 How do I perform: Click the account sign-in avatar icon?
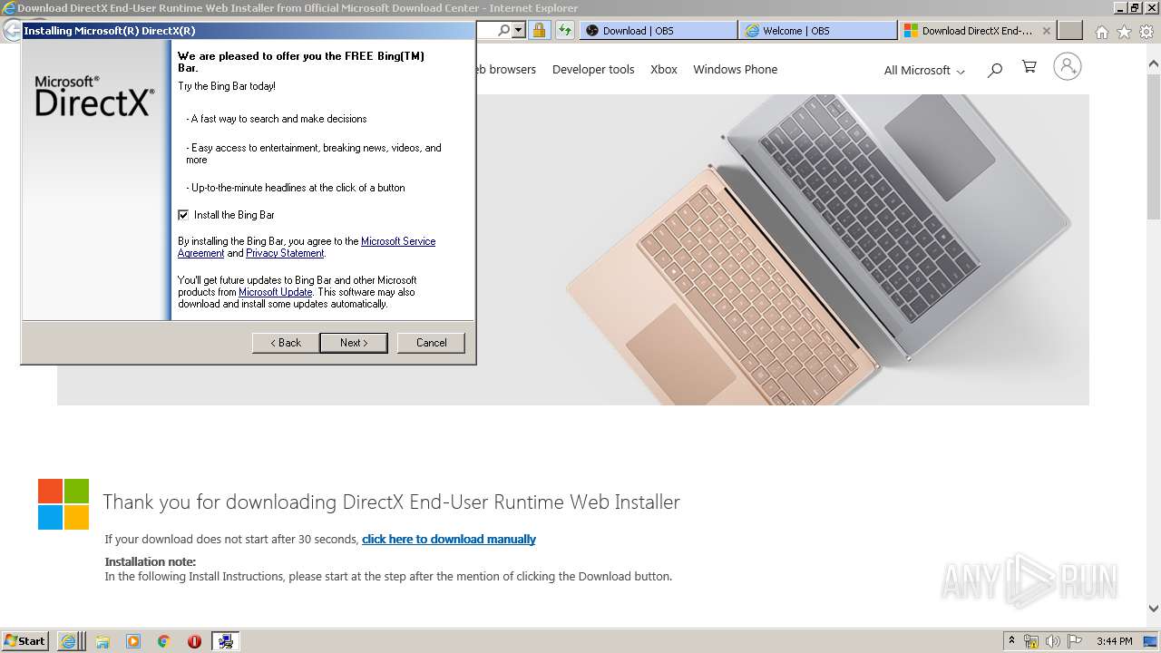pyautogui.click(x=1068, y=66)
